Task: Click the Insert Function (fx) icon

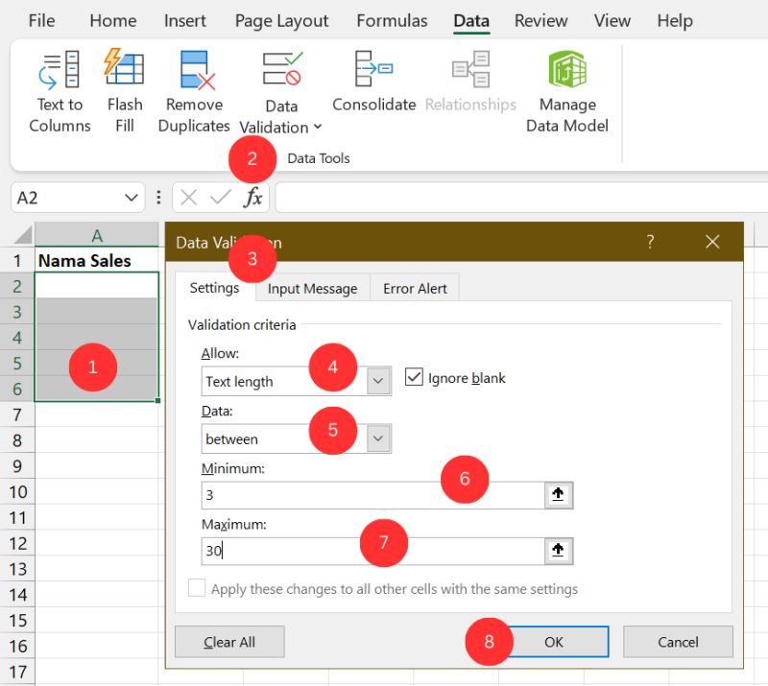Action: point(254,197)
